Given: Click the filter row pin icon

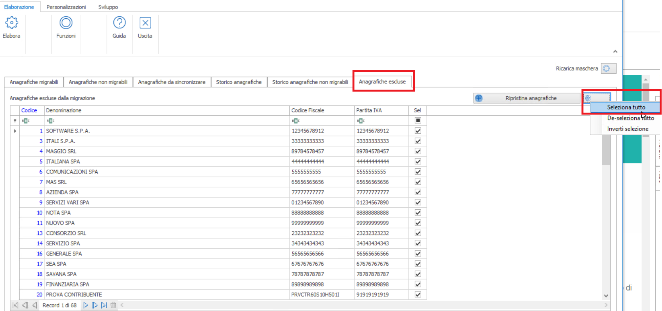Looking at the screenshot, I should pos(15,121).
